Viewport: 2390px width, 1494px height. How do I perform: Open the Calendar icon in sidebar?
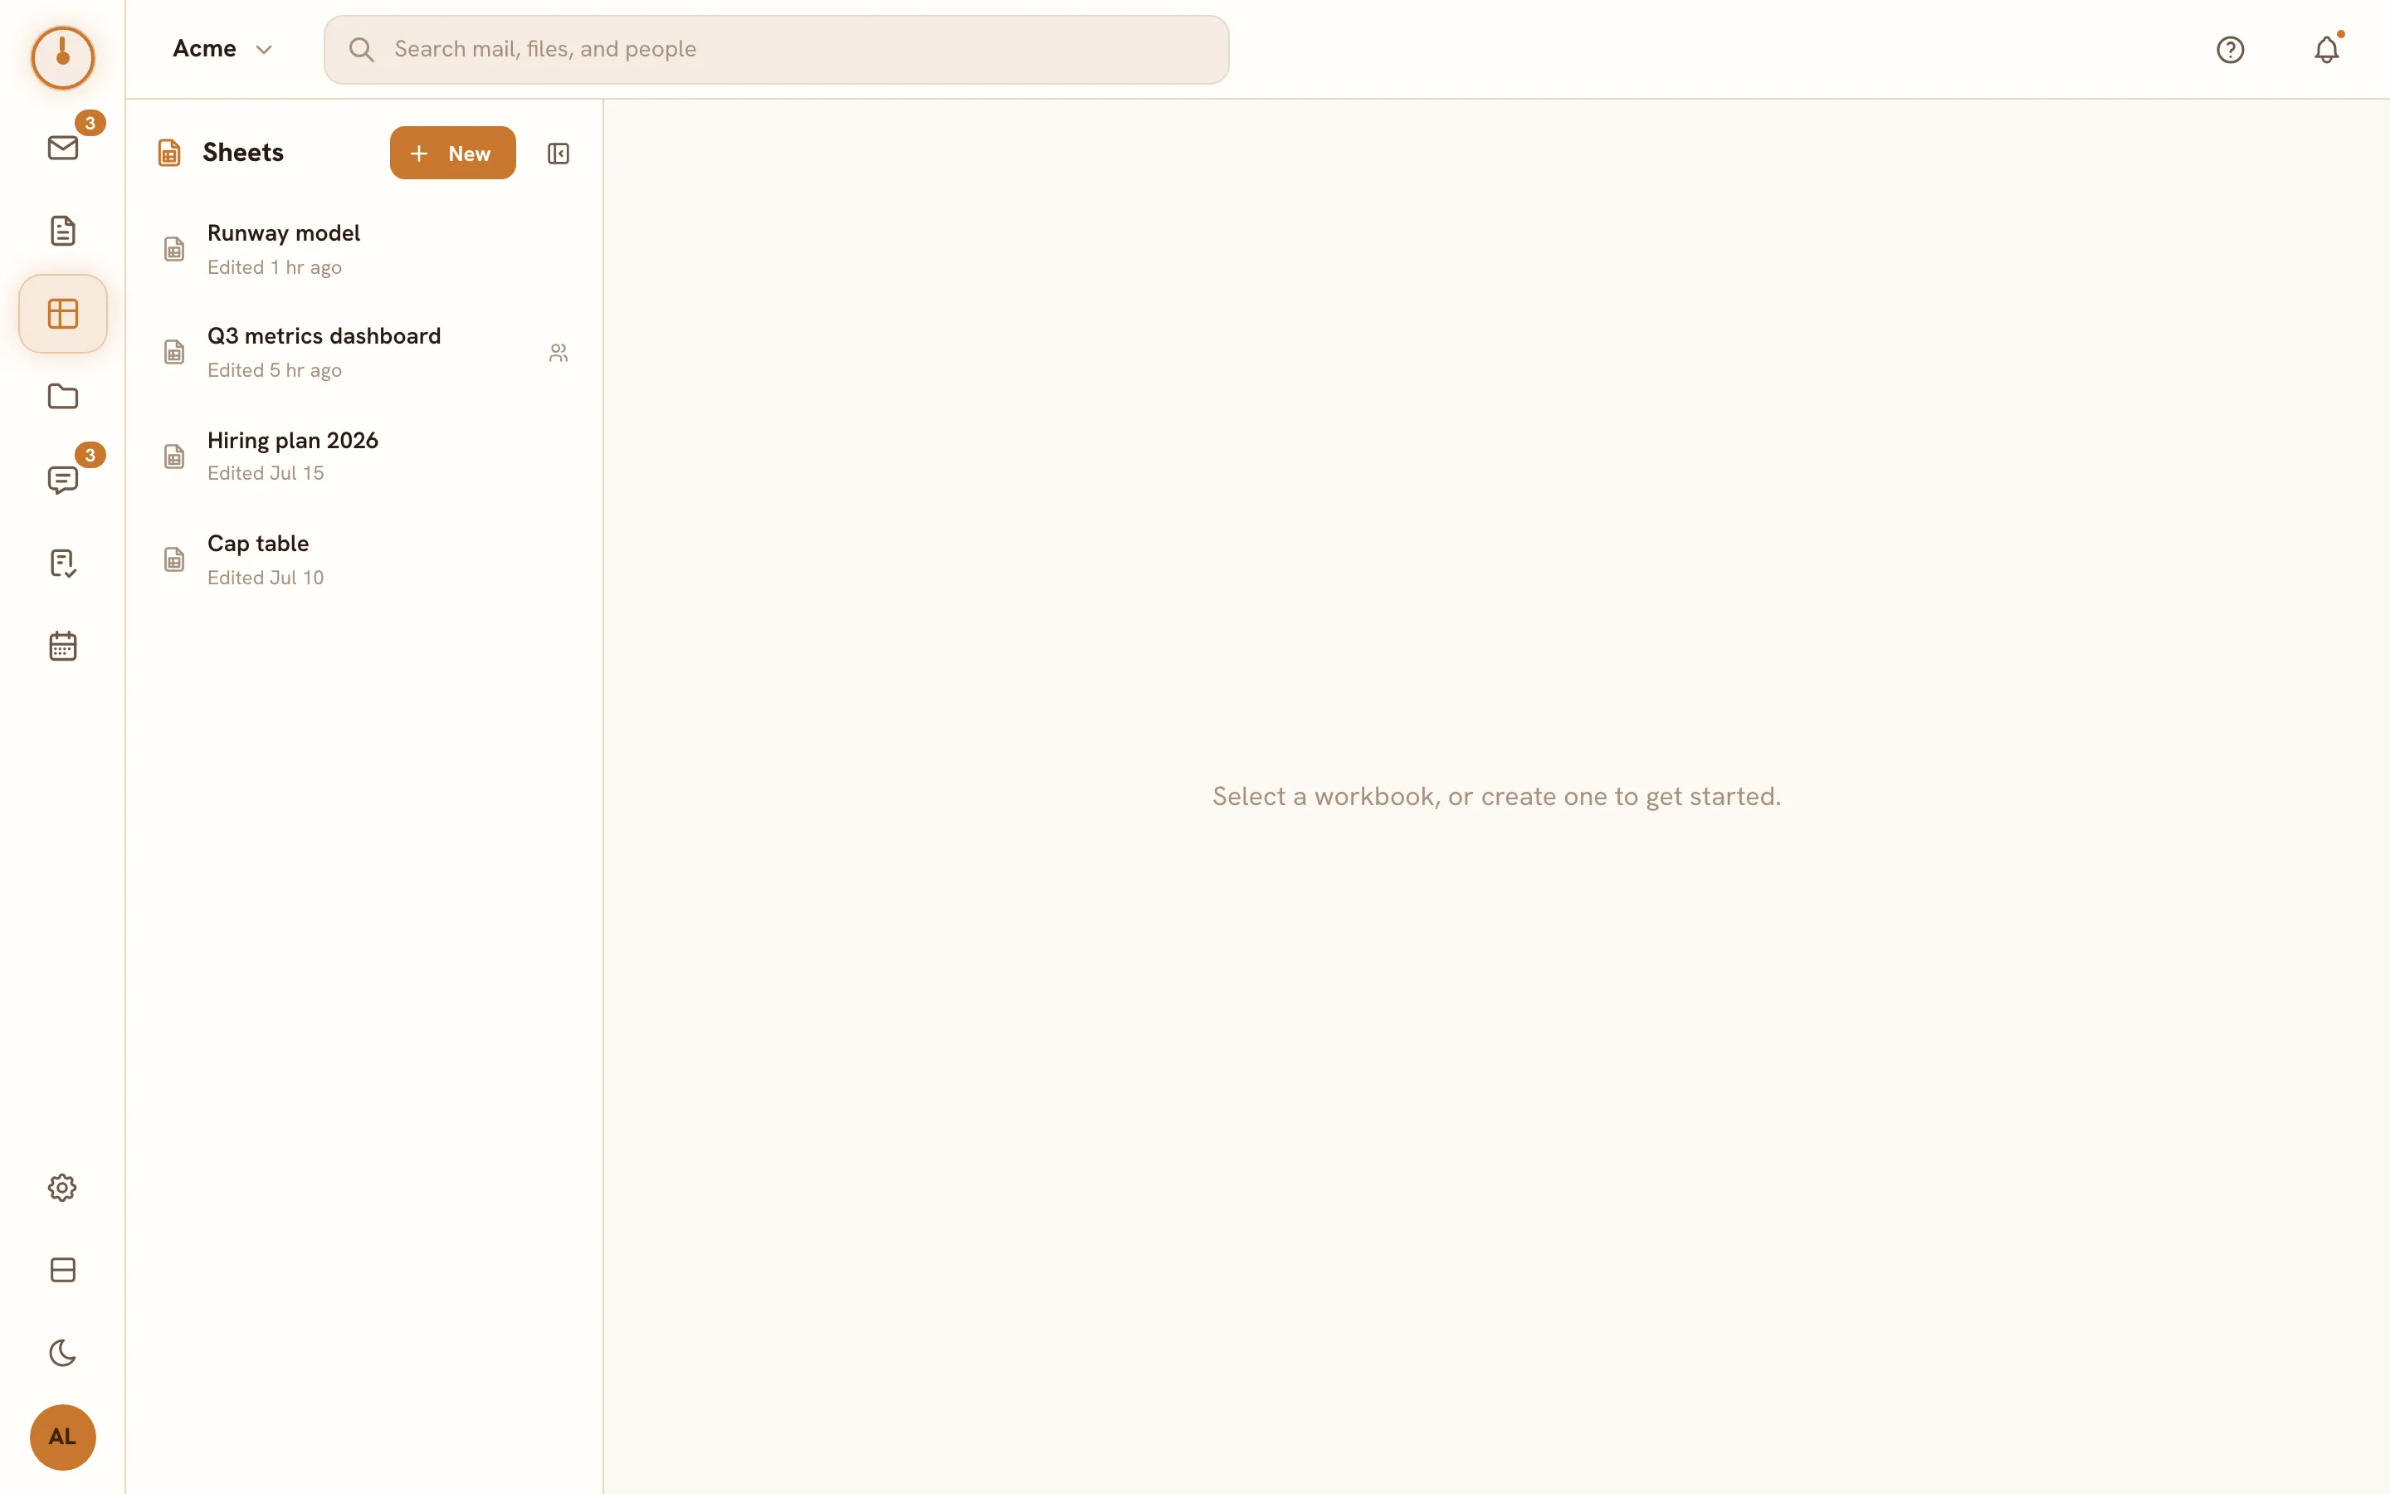pos(62,647)
